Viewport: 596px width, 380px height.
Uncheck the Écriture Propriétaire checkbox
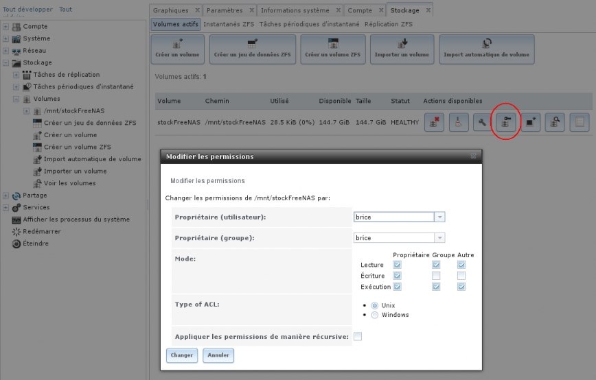click(x=398, y=276)
